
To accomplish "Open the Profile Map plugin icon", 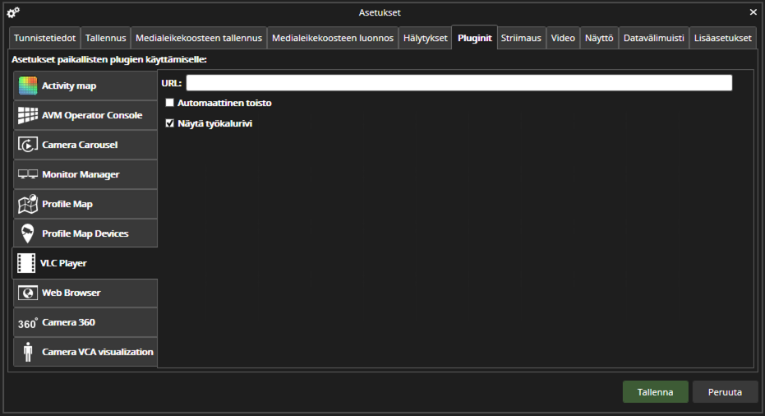I will pyautogui.click(x=28, y=204).
